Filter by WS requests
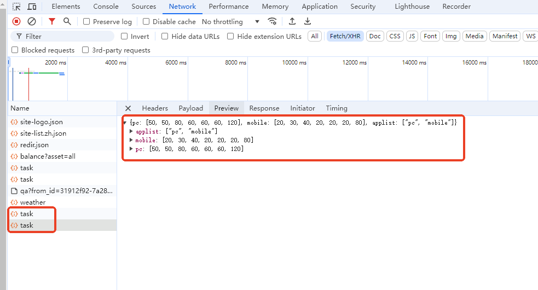 pos(530,36)
